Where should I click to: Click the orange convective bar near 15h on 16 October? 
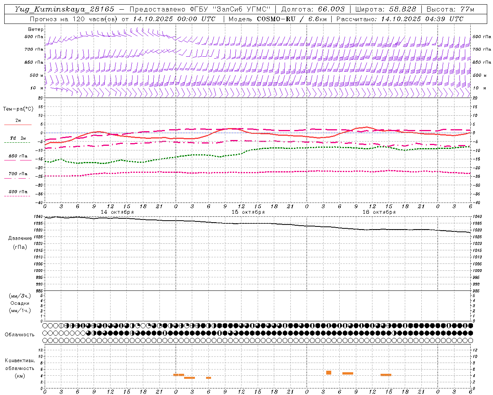[x=386, y=375]
